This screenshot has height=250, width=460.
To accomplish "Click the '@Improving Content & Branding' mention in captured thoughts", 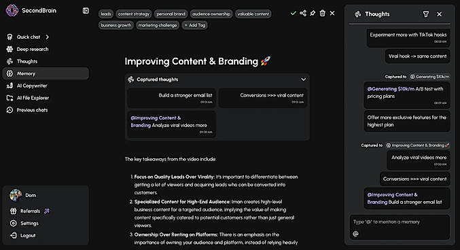I will point(156,122).
